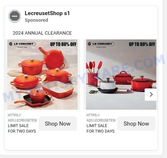Open the first cookware set ad image
Viewport: 167px width, 158px height.
(x=42, y=74)
